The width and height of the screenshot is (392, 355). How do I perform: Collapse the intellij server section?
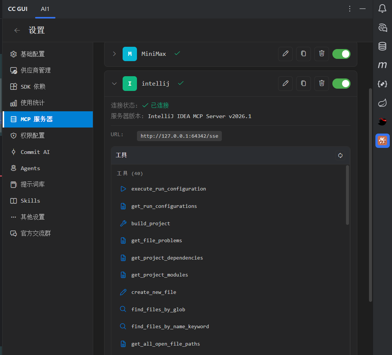coord(114,83)
